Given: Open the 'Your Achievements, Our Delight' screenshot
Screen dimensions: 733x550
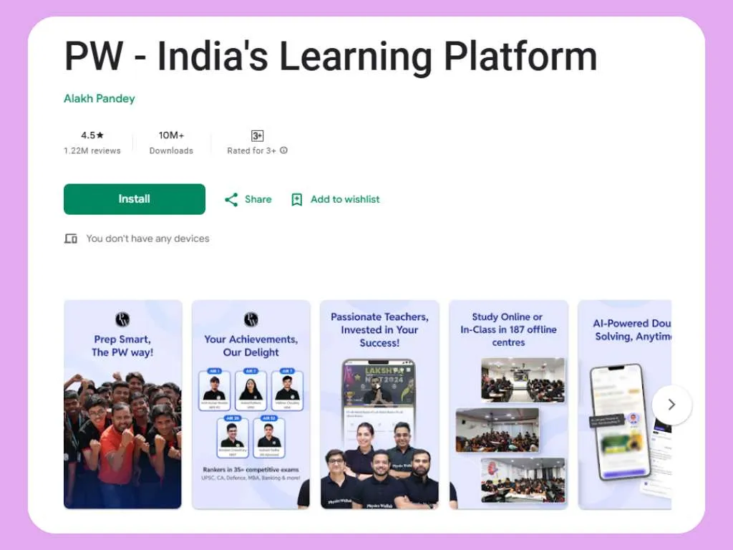Looking at the screenshot, I should pyautogui.click(x=251, y=405).
